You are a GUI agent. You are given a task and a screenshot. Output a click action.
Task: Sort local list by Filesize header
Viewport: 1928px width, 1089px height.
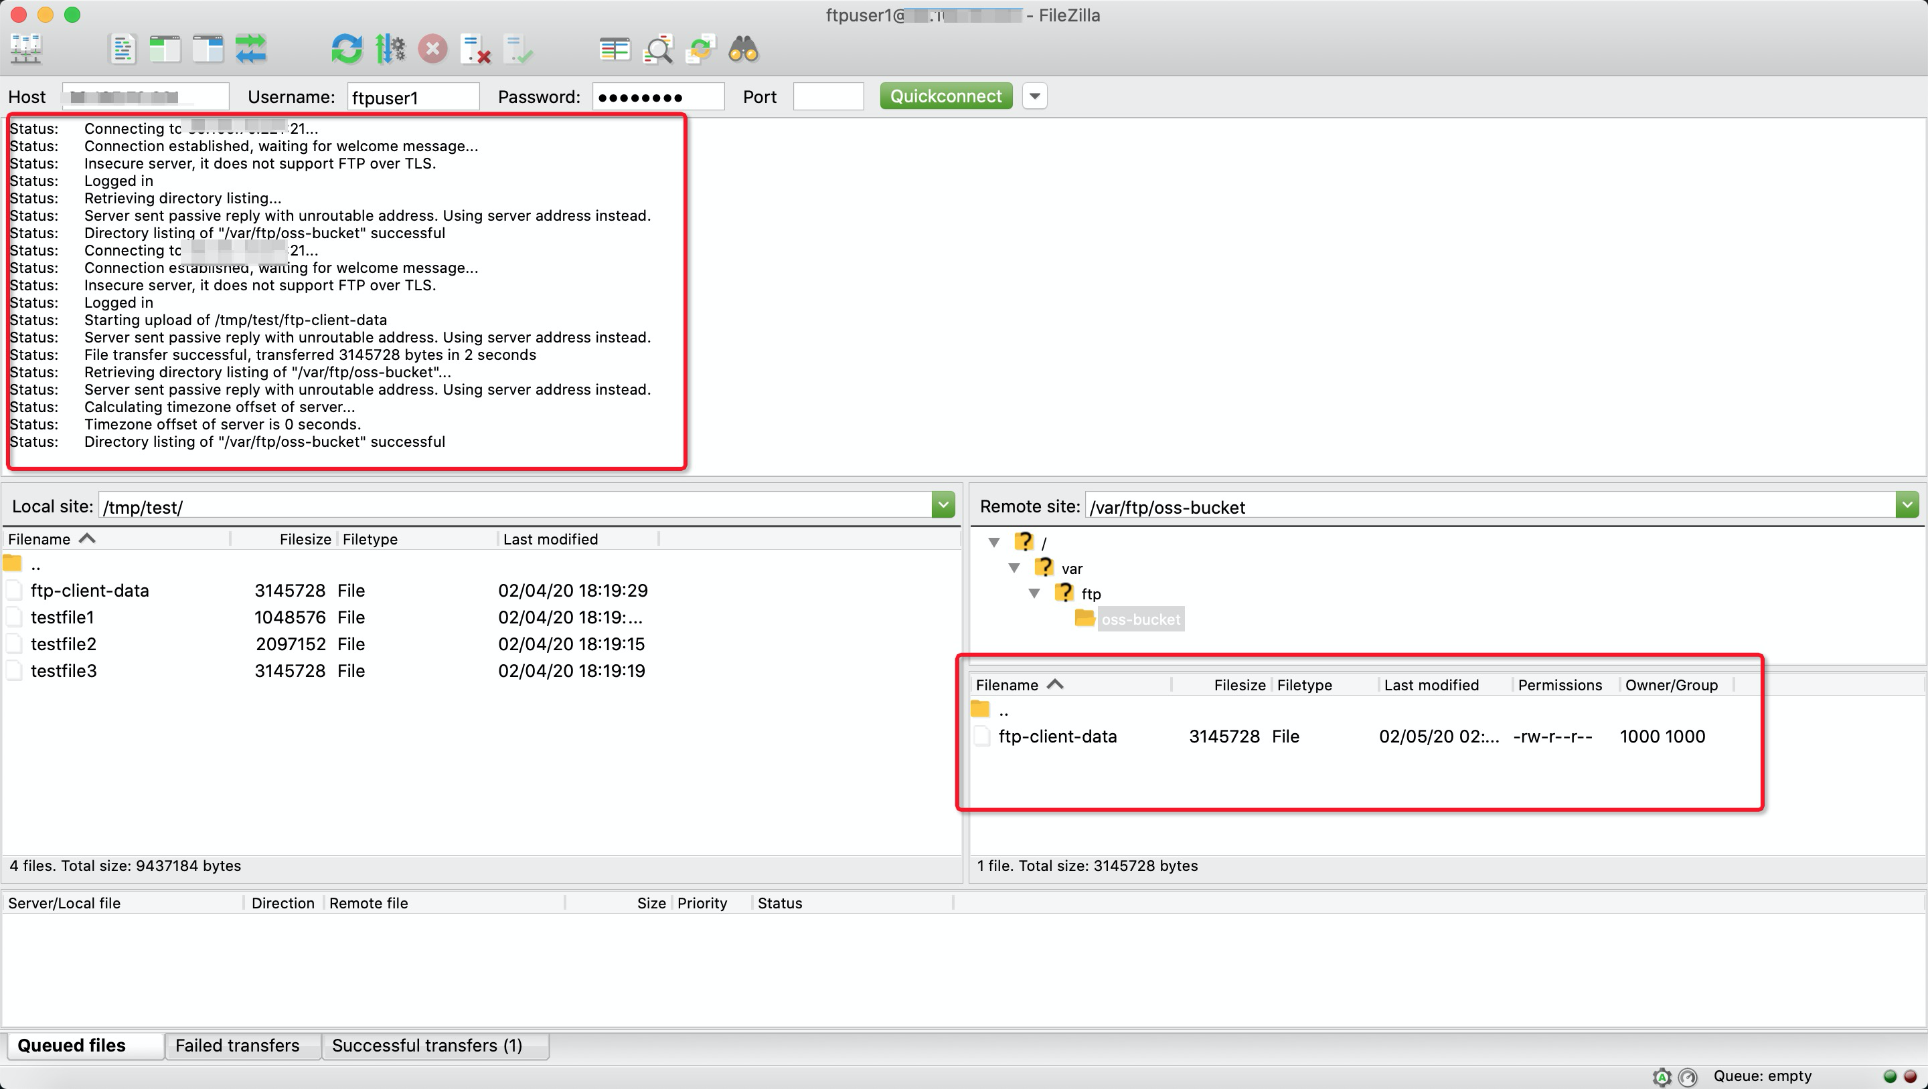pos(285,539)
